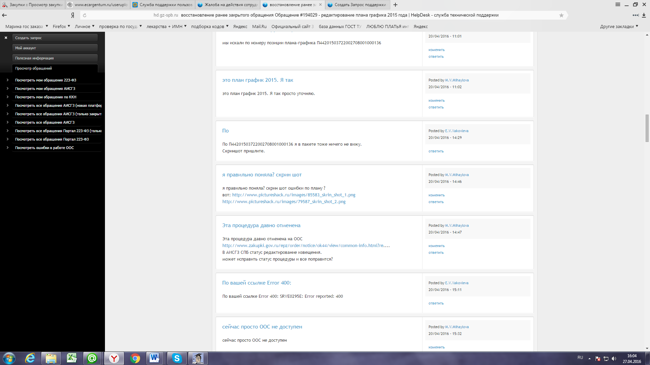The height and width of the screenshot is (365, 650).
Task: Open the hamburger menu in title bar
Action: tap(617, 5)
